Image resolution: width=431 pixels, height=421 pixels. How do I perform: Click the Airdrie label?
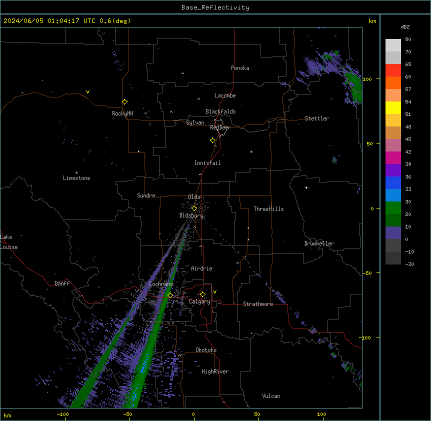[x=202, y=268]
